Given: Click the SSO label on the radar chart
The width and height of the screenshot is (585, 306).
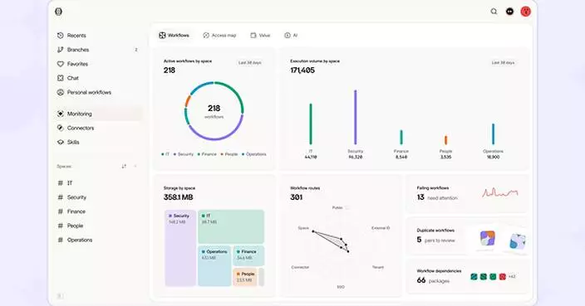Looking at the screenshot, I should click(x=341, y=287).
